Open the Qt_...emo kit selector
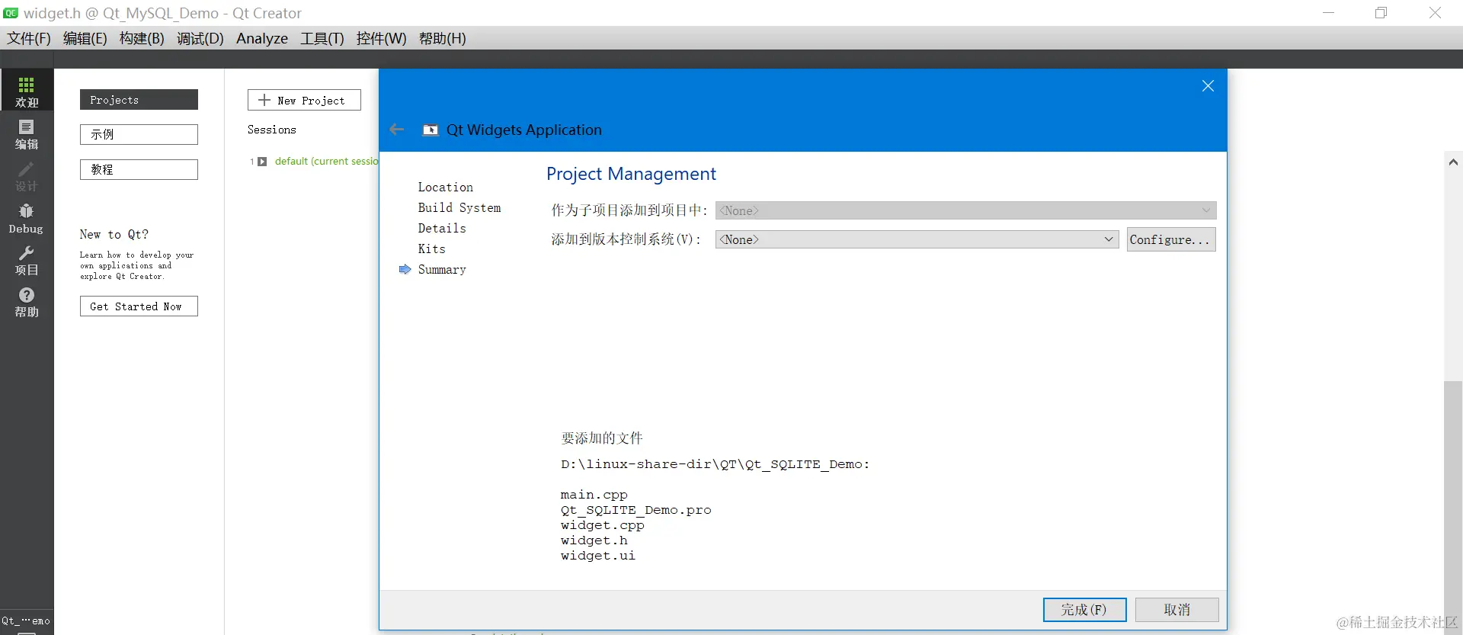Image resolution: width=1463 pixels, height=635 pixels. coord(27,621)
